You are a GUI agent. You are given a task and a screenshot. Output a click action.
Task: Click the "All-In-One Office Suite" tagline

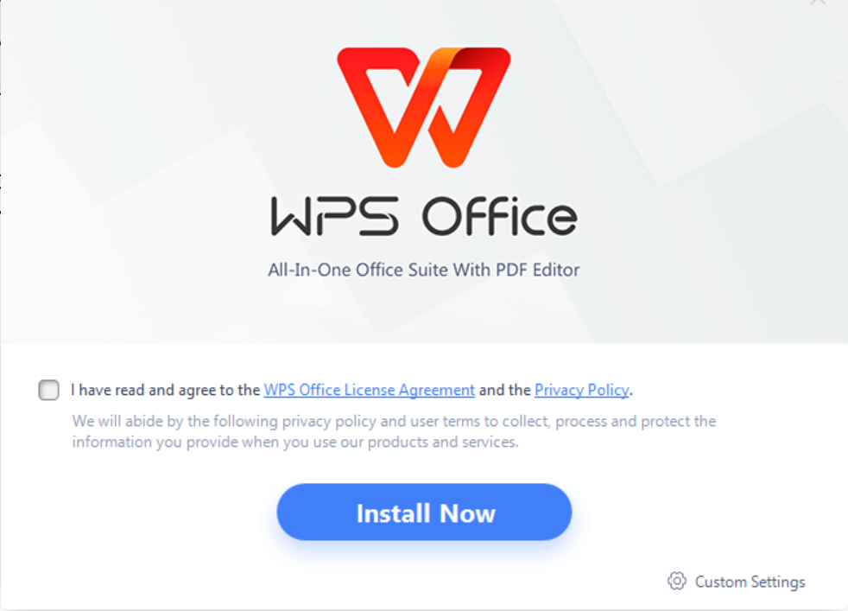pos(423,270)
